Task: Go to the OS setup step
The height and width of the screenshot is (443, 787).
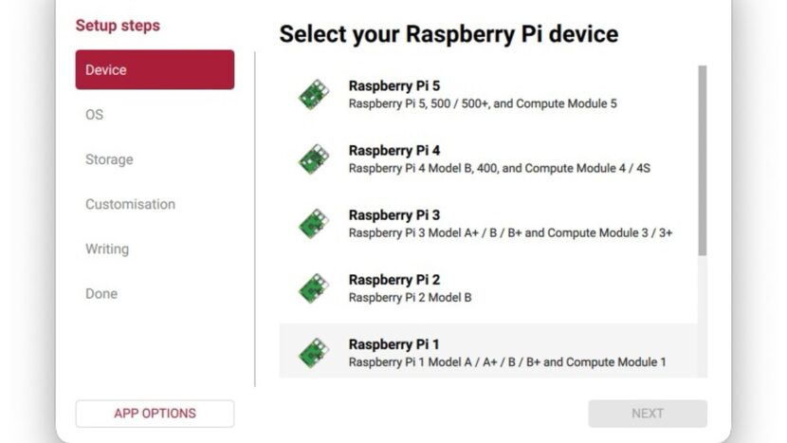Action: pyautogui.click(x=95, y=115)
